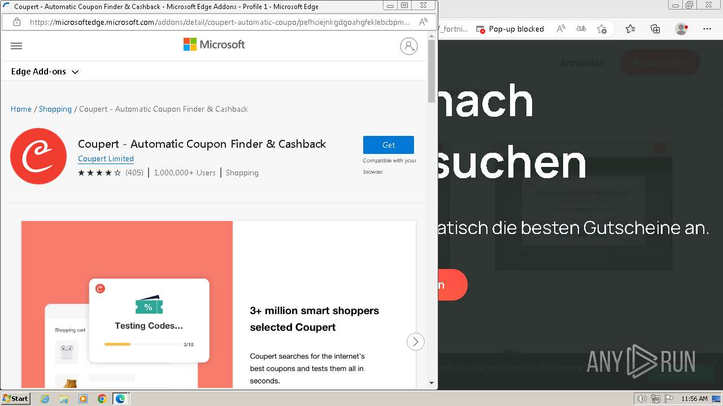Click the Translate icon in background browser
The image size is (723, 406).
click(581, 29)
